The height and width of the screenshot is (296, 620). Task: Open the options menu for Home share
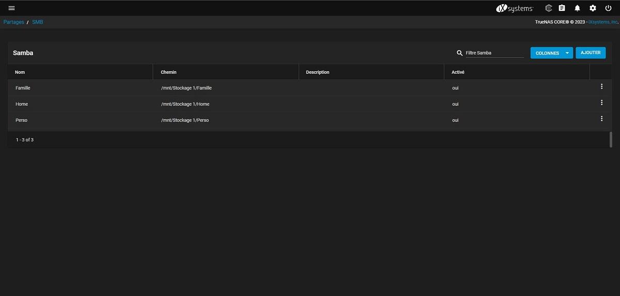pyautogui.click(x=601, y=103)
